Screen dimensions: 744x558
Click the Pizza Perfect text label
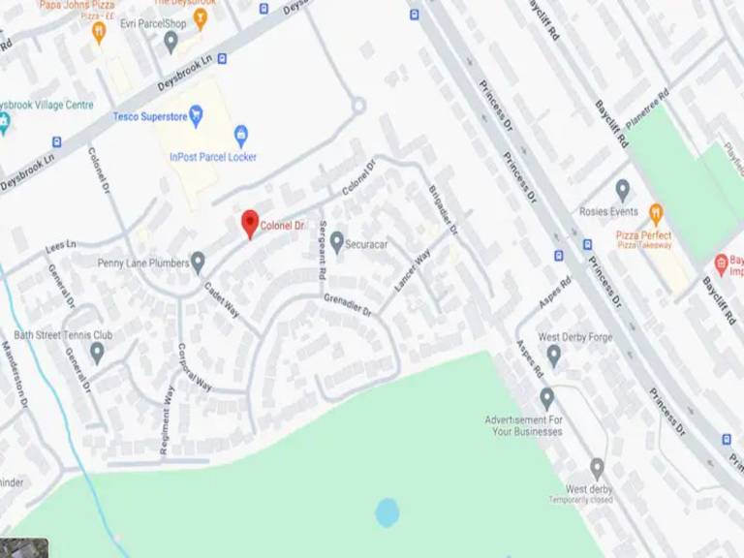(644, 235)
